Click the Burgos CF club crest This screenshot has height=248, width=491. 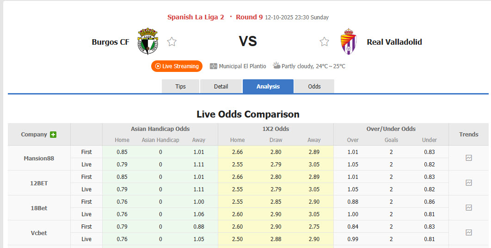148,41
